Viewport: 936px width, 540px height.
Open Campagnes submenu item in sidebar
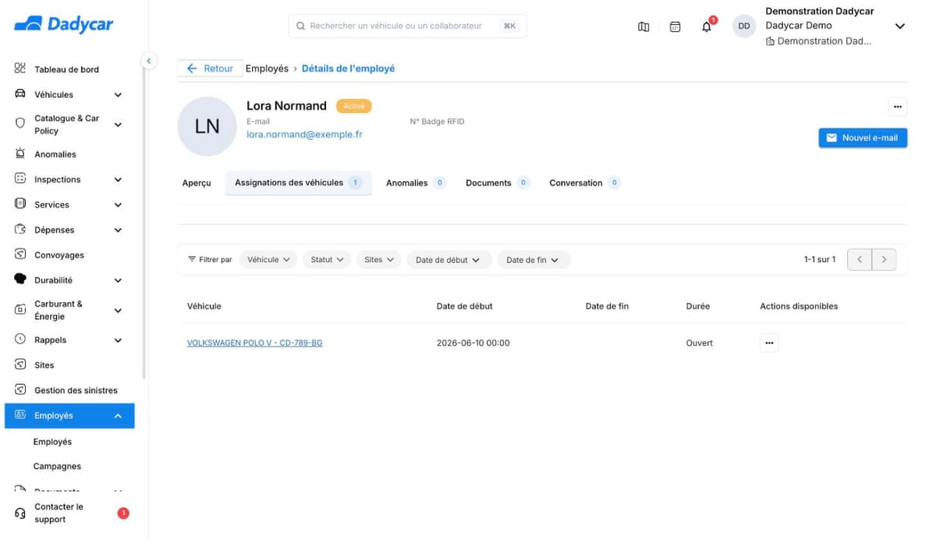[x=57, y=467]
